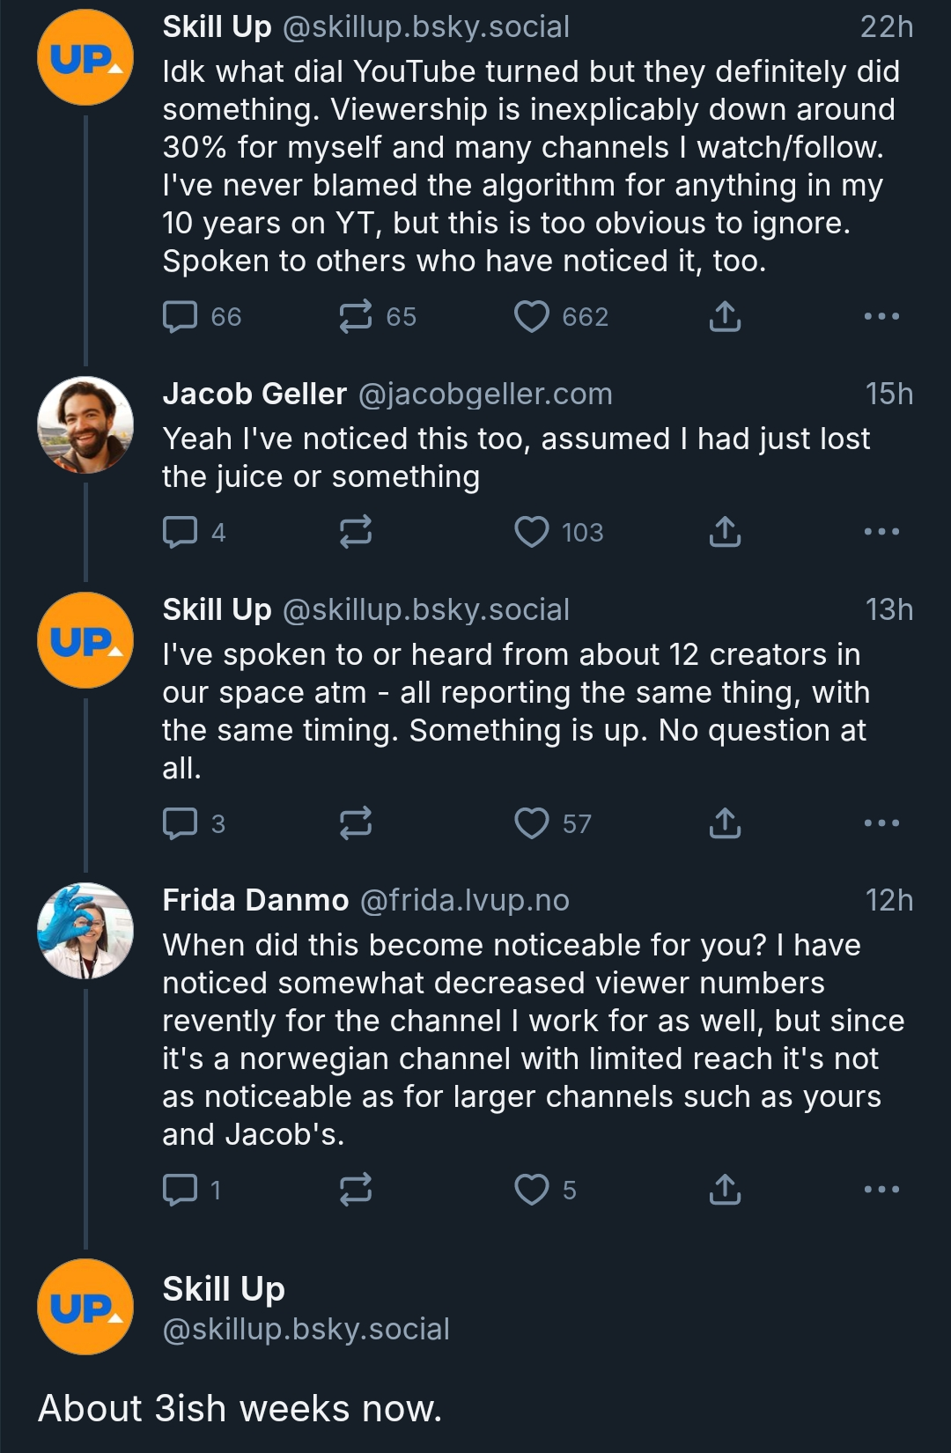Open more options on Frida Danmo's post
This screenshot has width=951, height=1453.
(x=881, y=1190)
